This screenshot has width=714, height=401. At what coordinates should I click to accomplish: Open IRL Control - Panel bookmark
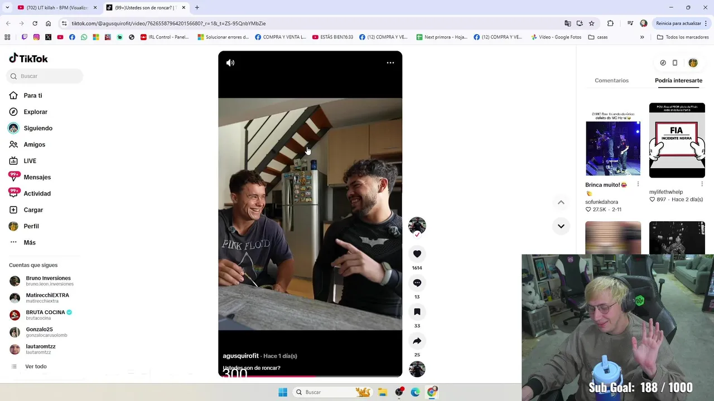click(x=165, y=37)
